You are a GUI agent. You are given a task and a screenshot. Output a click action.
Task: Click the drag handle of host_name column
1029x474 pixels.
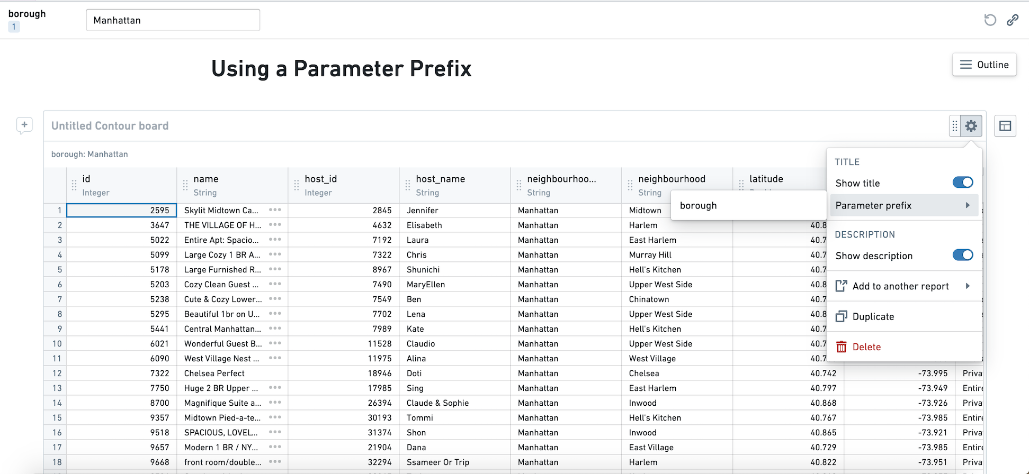click(x=408, y=185)
